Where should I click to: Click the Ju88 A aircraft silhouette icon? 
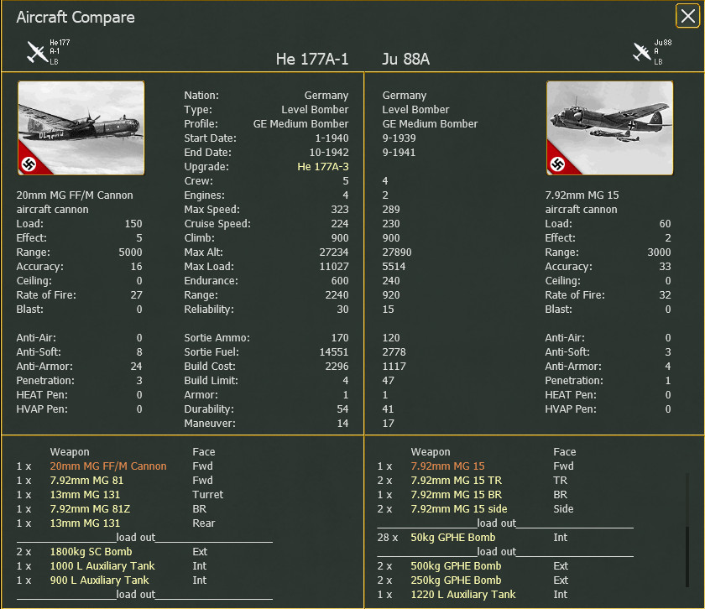[x=641, y=52]
